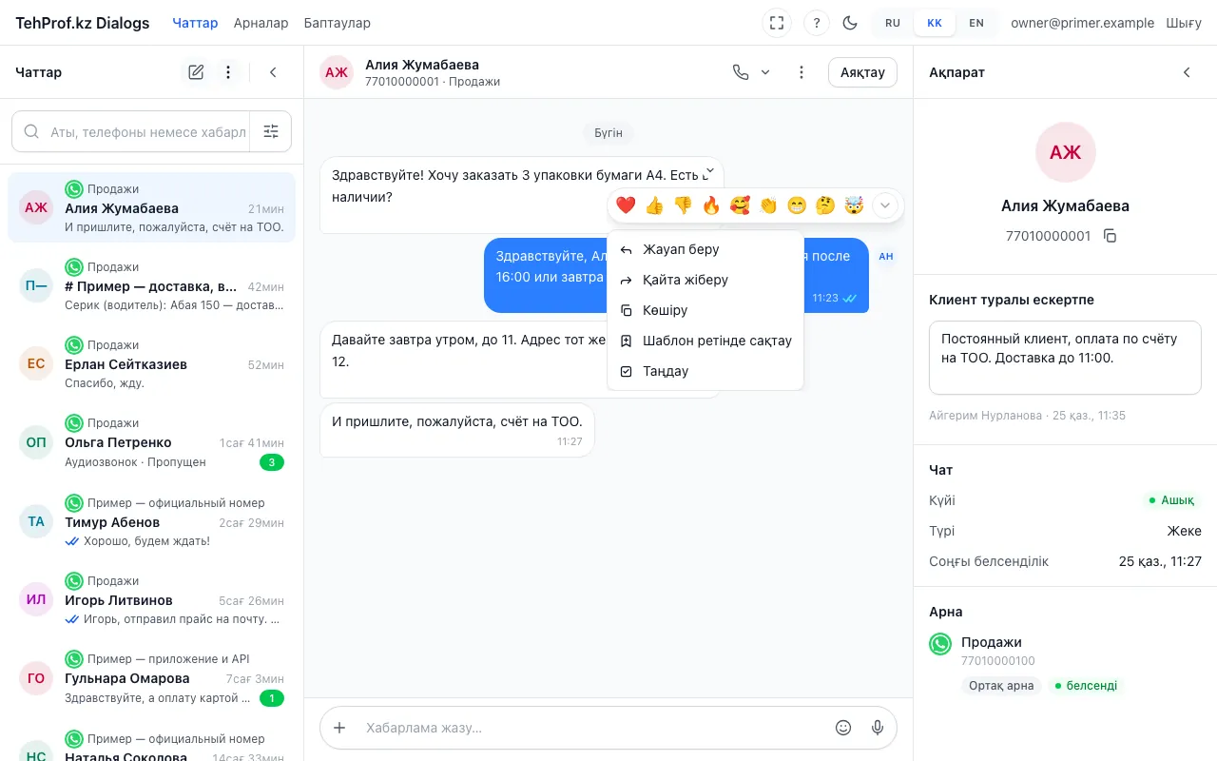Copy phone number 77010000001 in info panel
The height and width of the screenshot is (761, 1217).
(1110, 236)
